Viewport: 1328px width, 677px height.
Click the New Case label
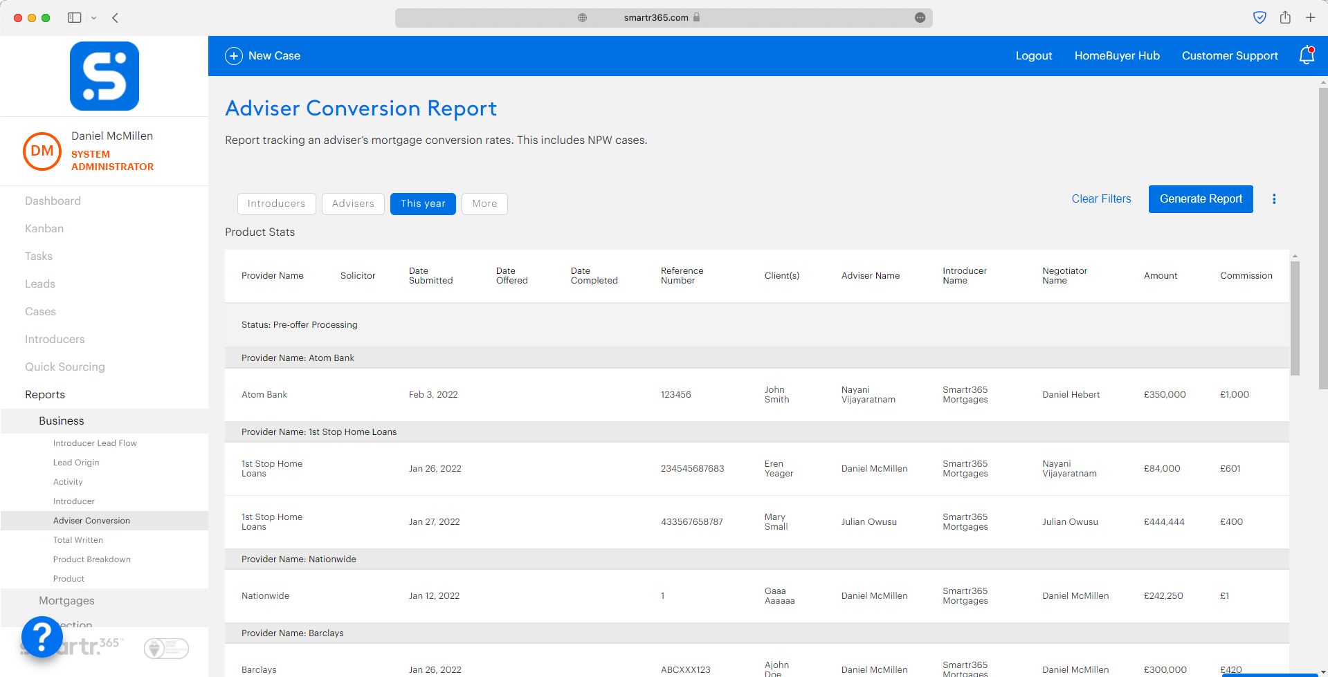274,56
